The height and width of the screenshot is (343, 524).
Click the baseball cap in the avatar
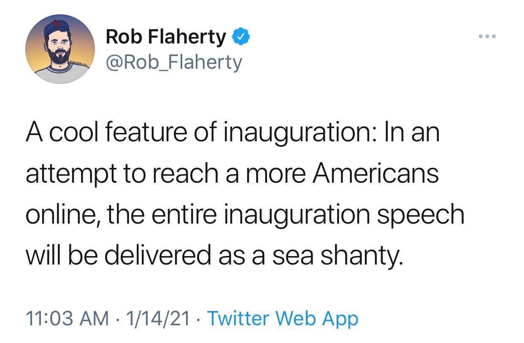[56, 27]
